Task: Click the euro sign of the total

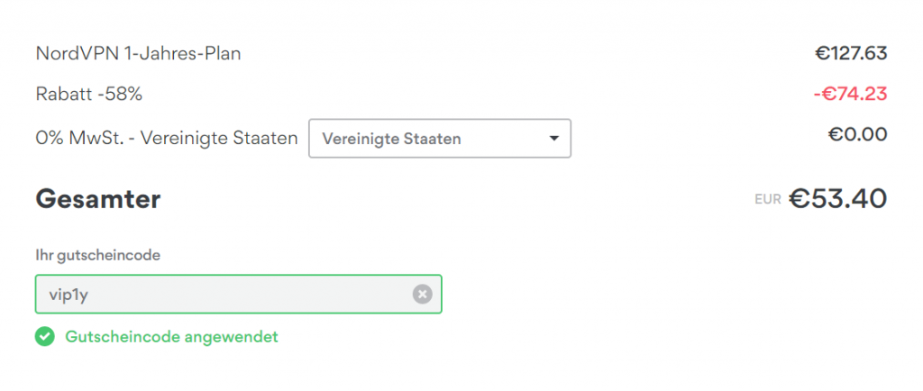Action: [x=800, y=198]
